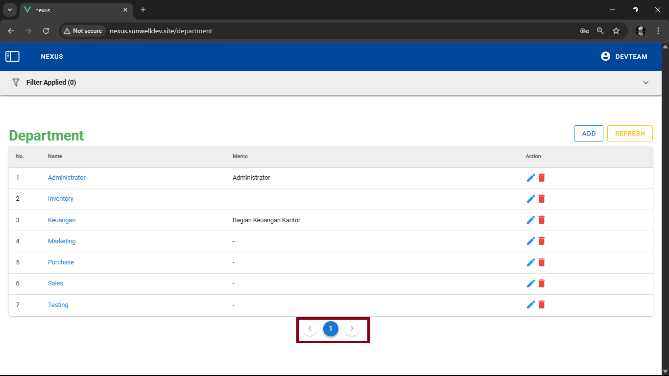Open Chrome's three-dot menu
669x376 pixels.
tap(658, 31)
